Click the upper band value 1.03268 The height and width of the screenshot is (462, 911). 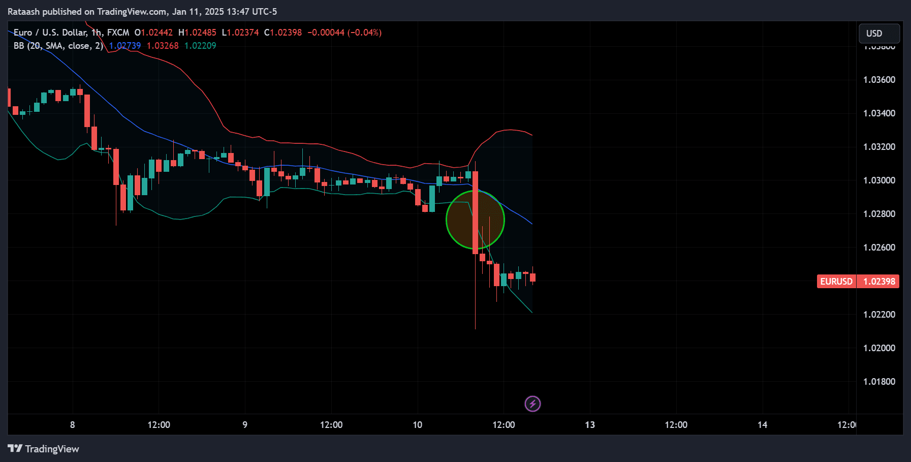click(163, 46)
